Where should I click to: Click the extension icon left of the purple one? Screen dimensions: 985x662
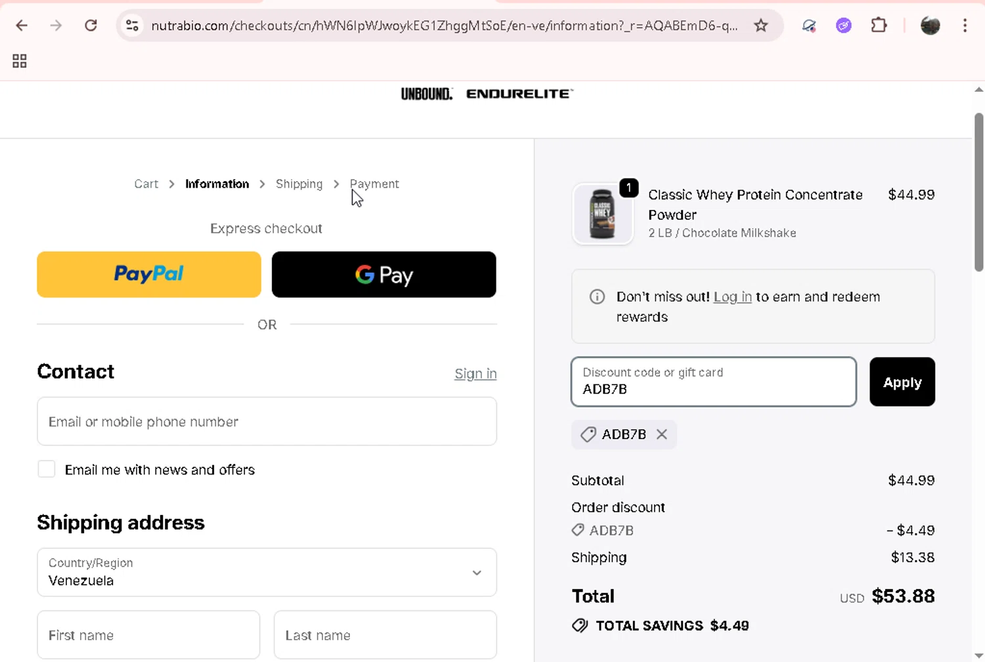(x=809, y=26)
